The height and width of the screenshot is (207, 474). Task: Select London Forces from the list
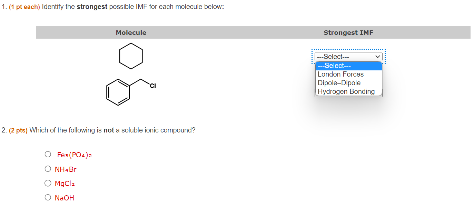[x=340, y=74]
